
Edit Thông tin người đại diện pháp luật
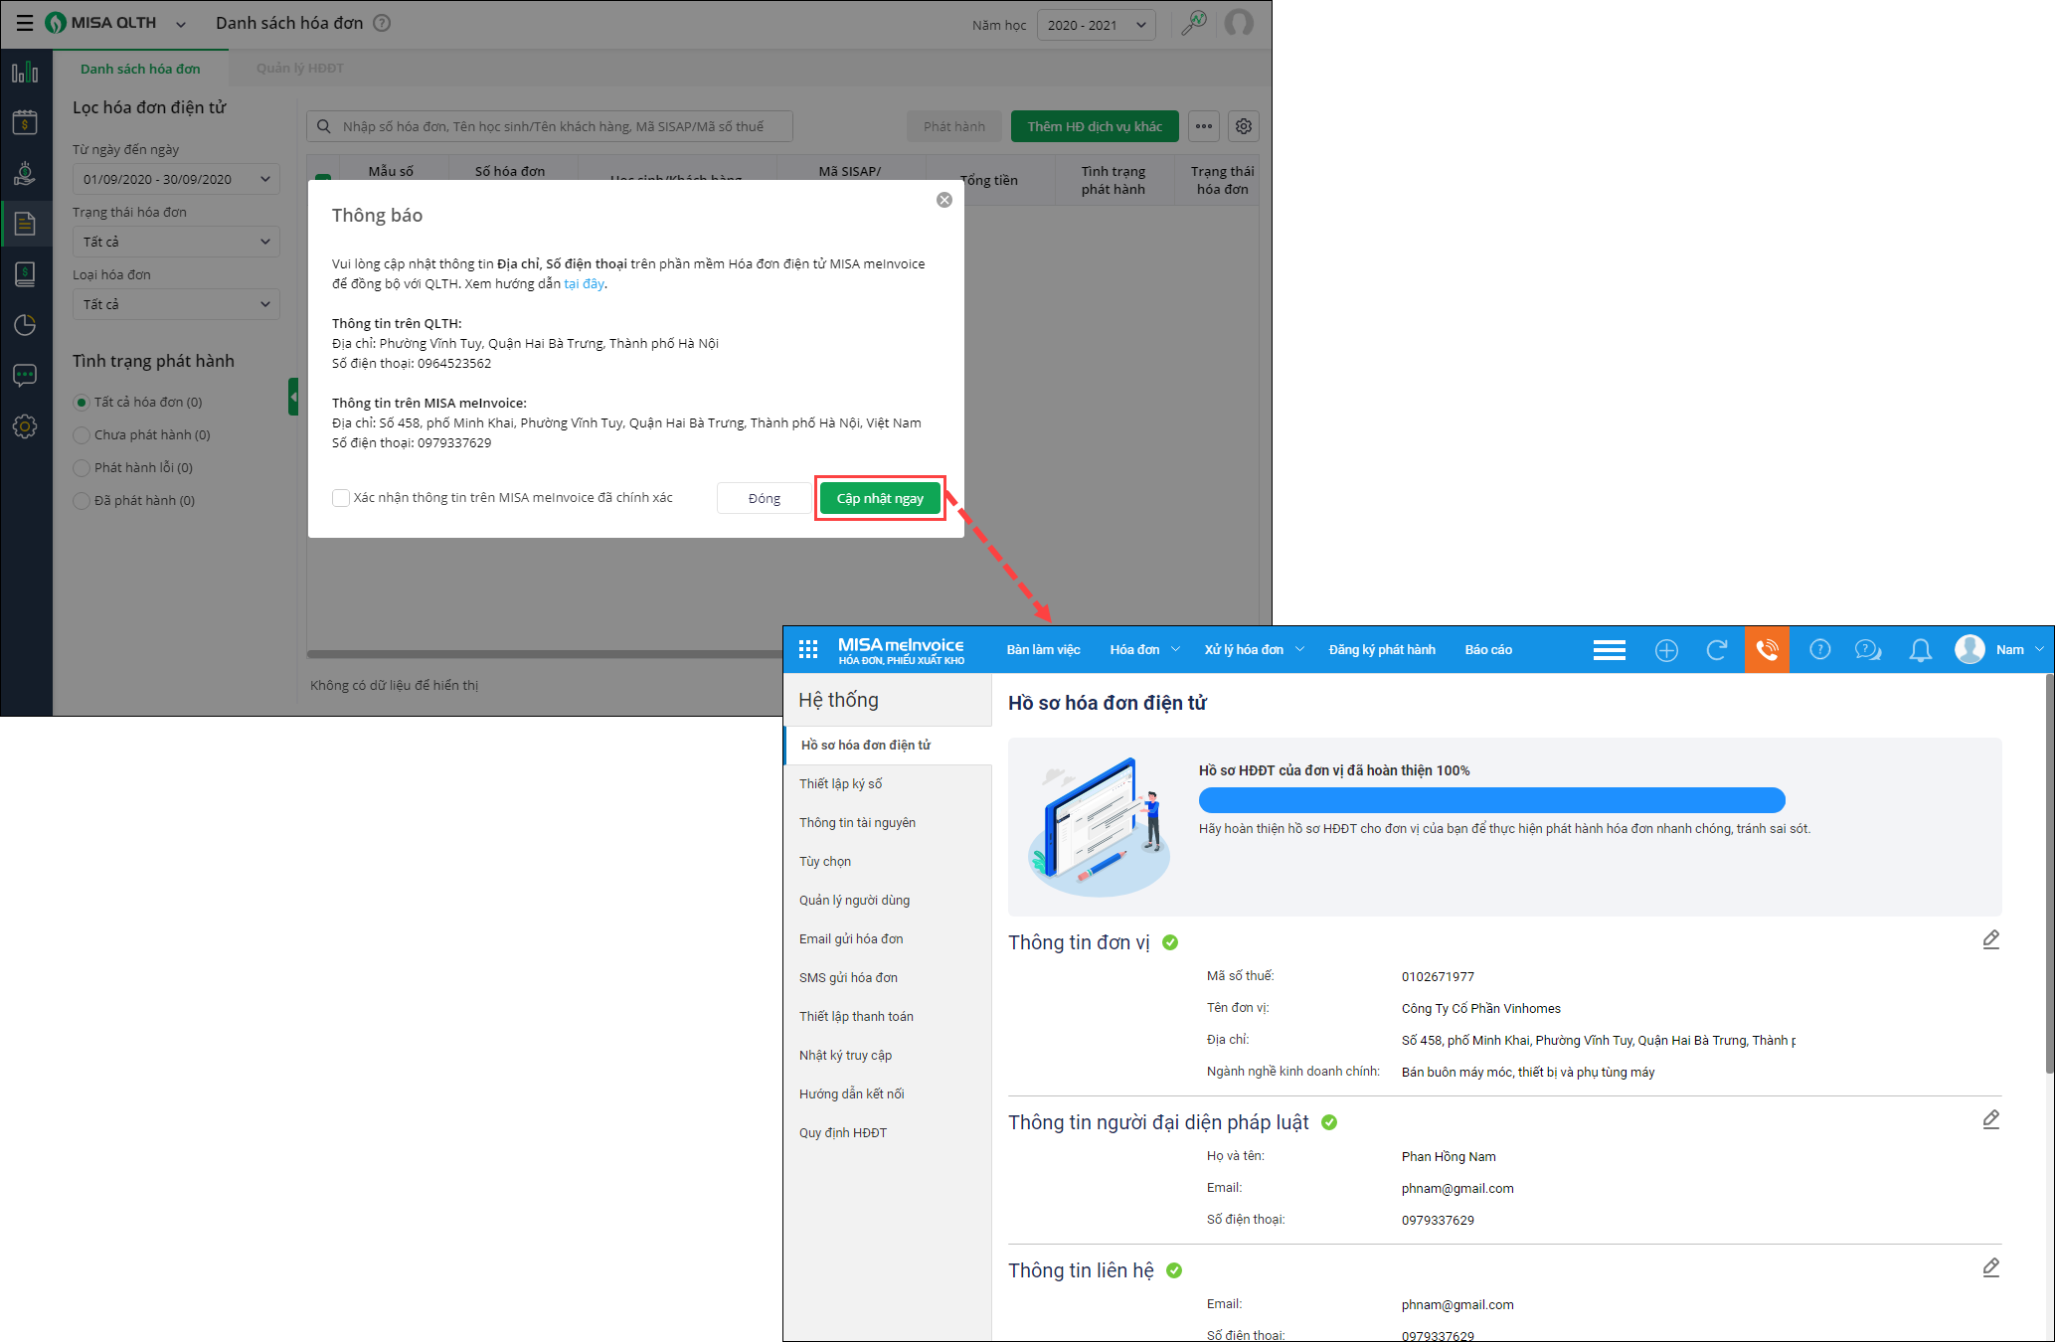(x=1990, y=1119)
